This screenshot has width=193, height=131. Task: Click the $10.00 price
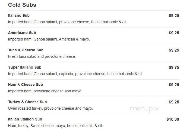tap(173, 119)
